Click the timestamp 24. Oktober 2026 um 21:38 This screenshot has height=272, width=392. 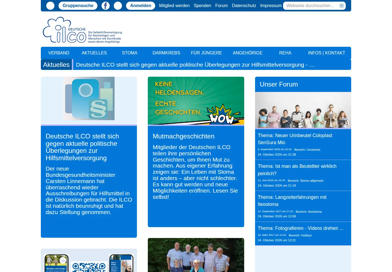277,154
